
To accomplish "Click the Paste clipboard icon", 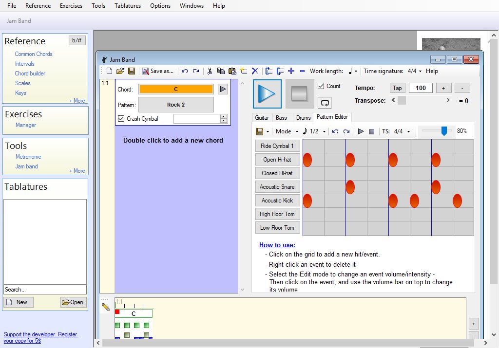I will tap(232, 71).
